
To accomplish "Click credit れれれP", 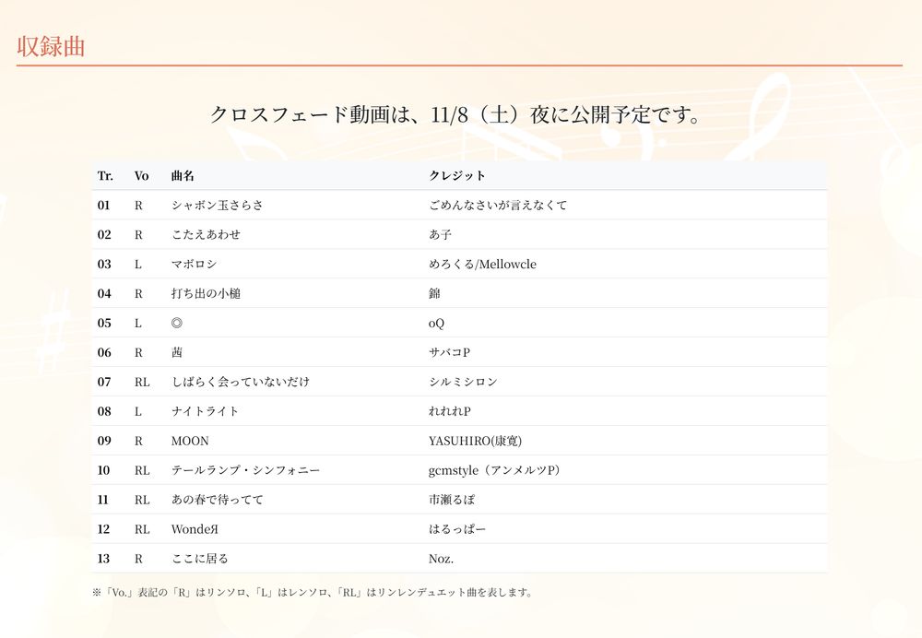I will tap(450, 411).
